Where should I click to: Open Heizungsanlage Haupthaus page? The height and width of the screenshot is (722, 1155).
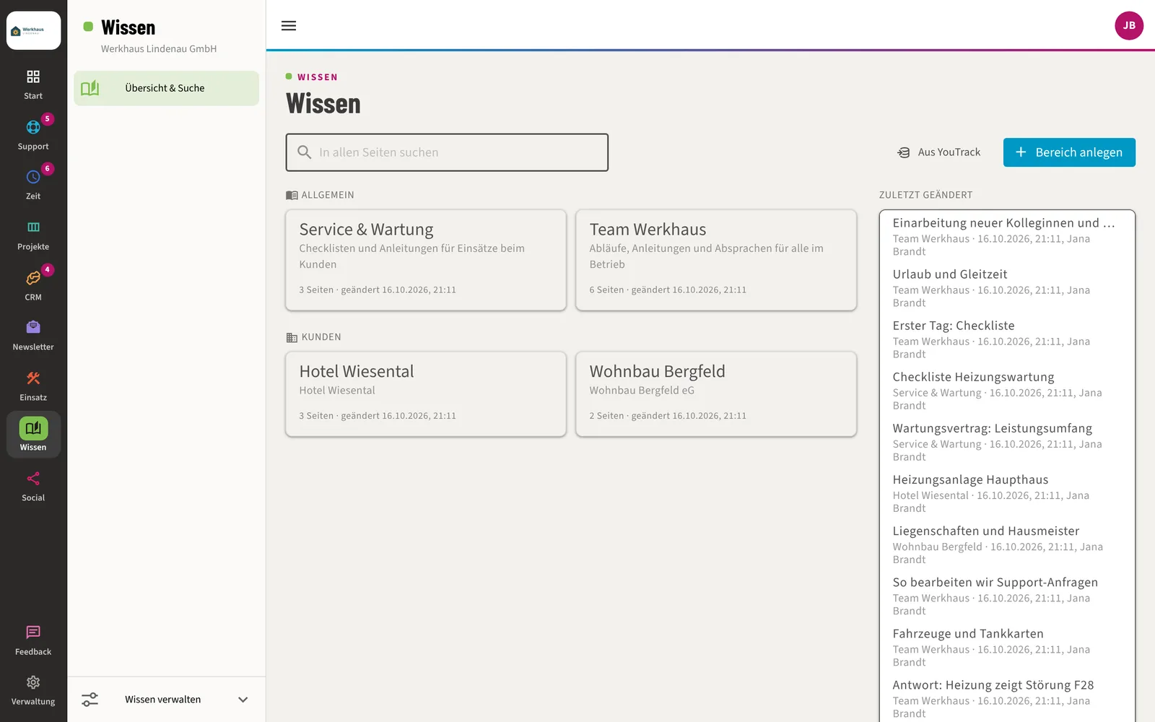click(1007, 493)
